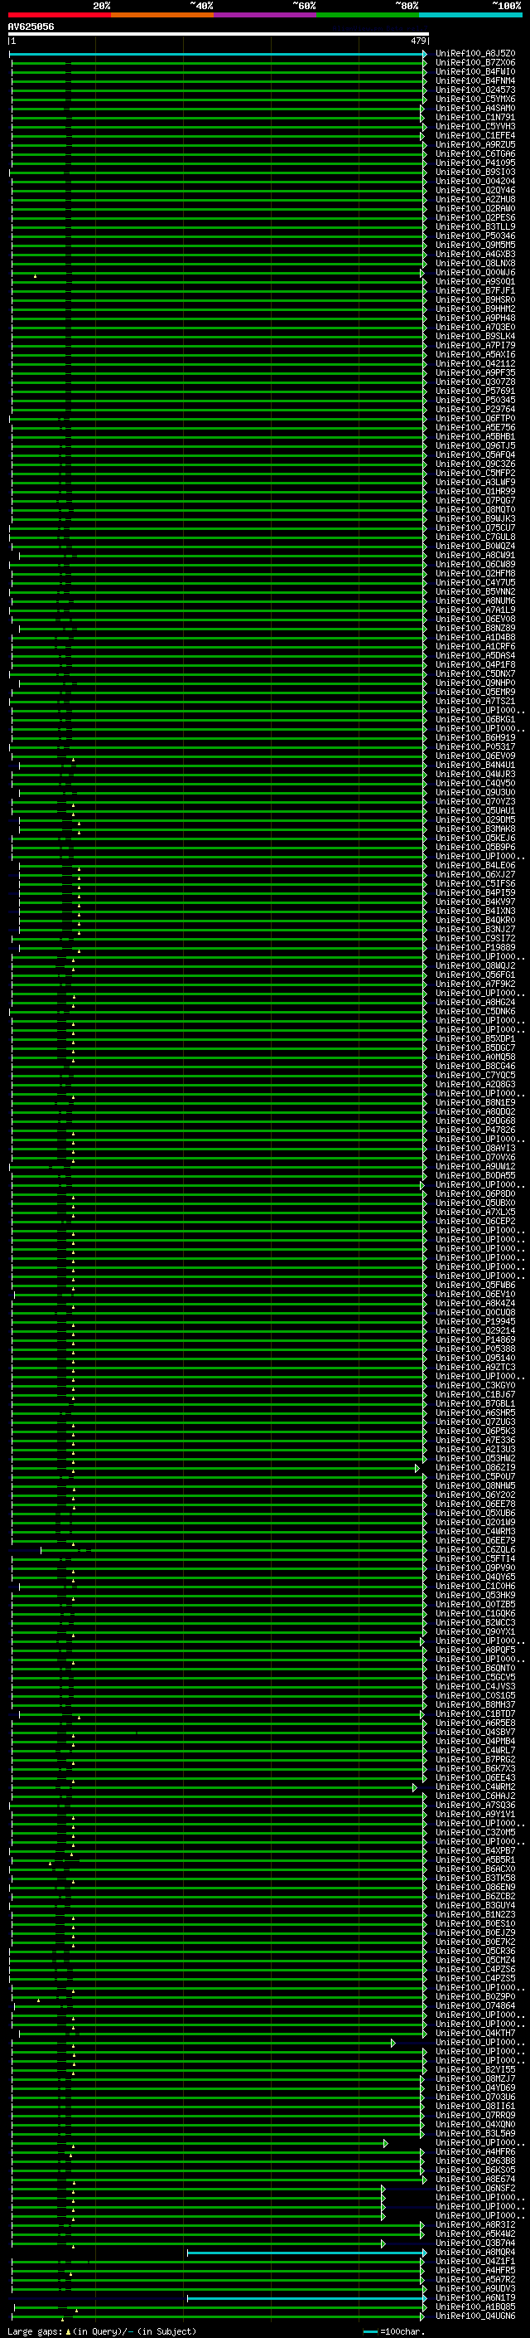
Task: Select hit UniRef100_C4Y7U5
Action: coord(475,583)
